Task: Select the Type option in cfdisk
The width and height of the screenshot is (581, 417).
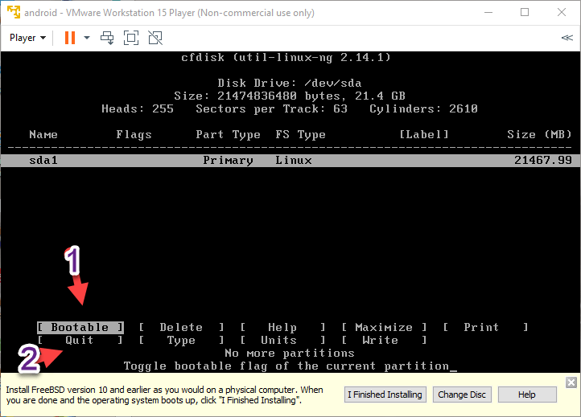Action: 181,340
